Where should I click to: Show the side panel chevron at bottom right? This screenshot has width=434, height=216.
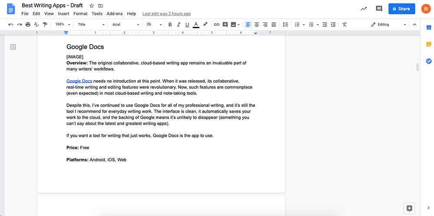[x=429, y=208]
